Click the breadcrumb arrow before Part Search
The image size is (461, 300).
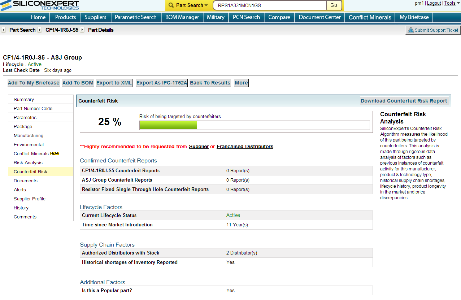4,30
